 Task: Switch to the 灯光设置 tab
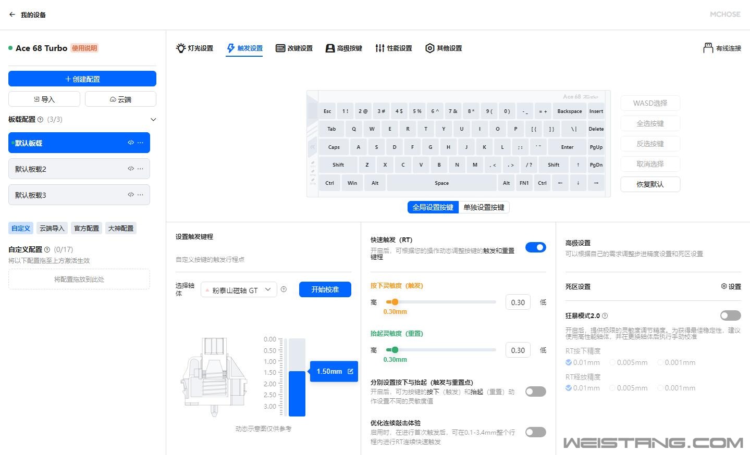click(195, 48)
